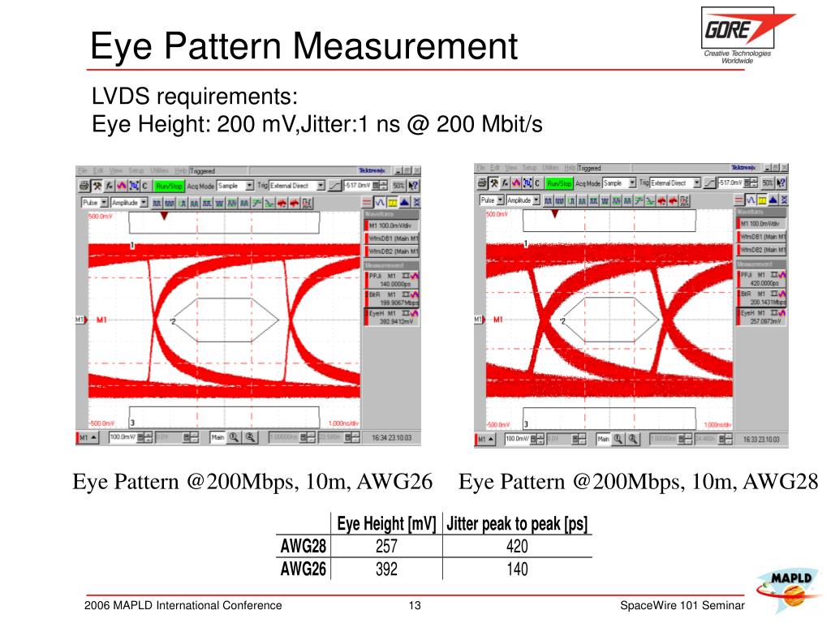Click the trigger slope icon next to External Direct
The width and height of the screenshot is (831, 623).
333,186
